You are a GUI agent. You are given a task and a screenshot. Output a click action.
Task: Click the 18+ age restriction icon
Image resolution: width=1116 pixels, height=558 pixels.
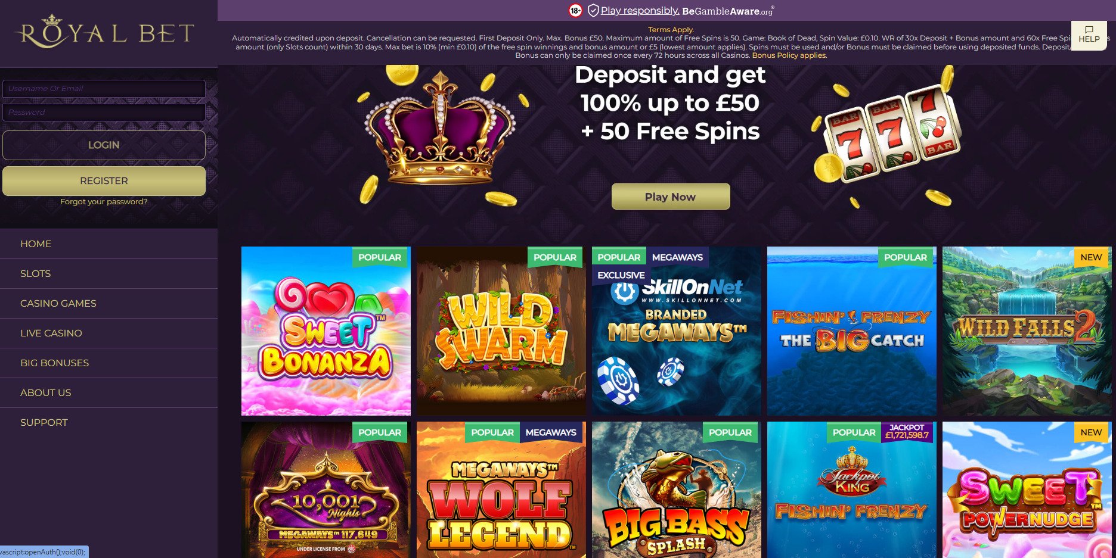click(575, 10)
